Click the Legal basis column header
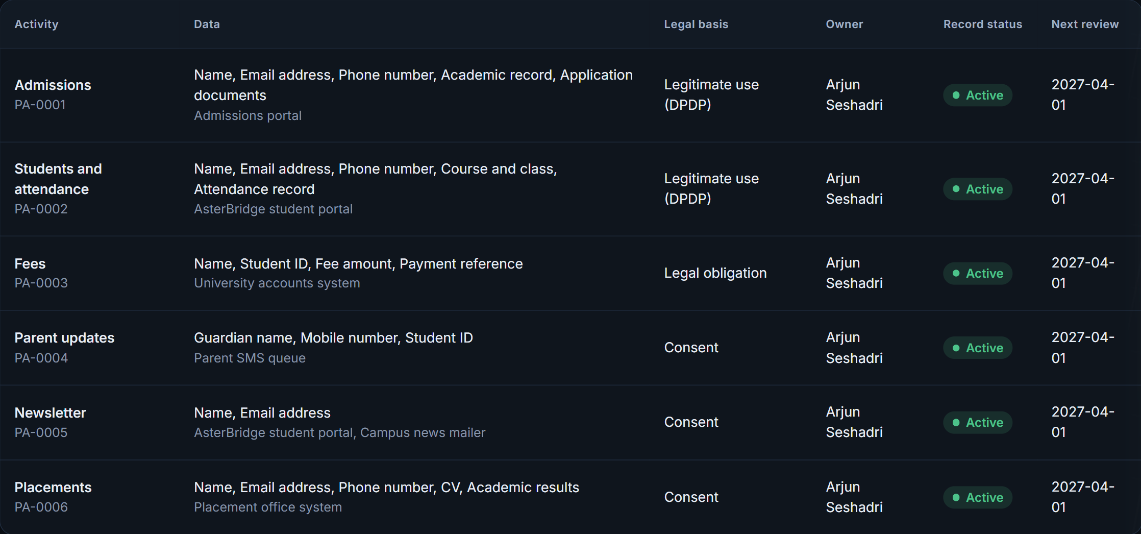Viewport: 1141px width, 534px height. click(x=696, y=24)
